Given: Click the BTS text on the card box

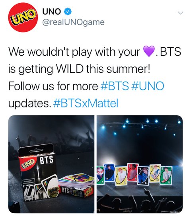Looking at the screenshot, I should (47, 160).
